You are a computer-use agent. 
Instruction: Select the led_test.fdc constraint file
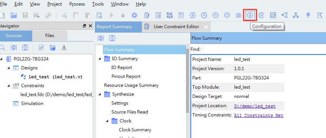point(56,95)
